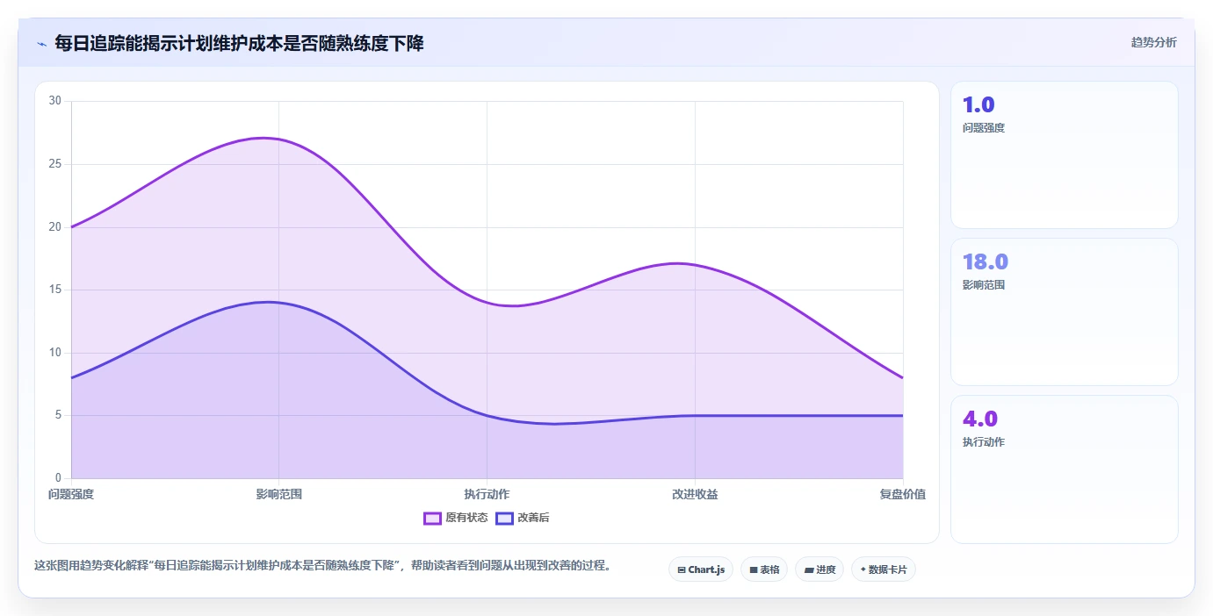
Task: Click the 原有状态 legend label
Action: point(466,518)
